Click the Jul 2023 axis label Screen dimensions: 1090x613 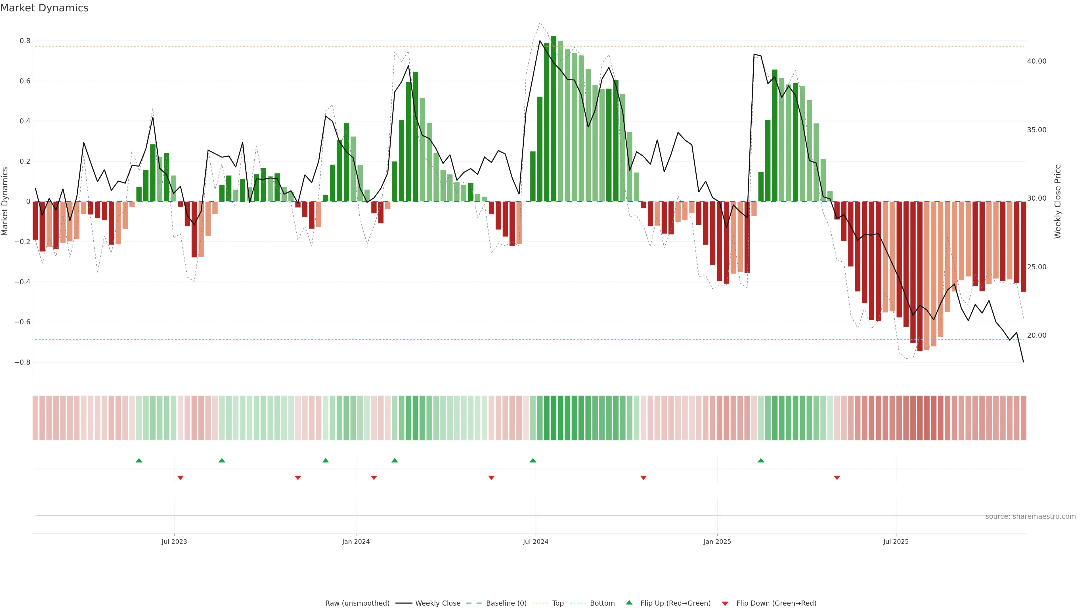174,541
